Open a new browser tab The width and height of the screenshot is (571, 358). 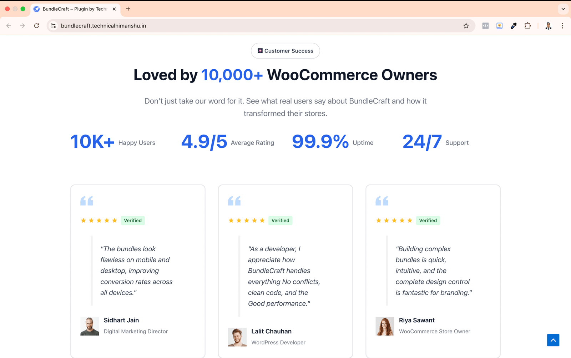(x=128, y=9)
